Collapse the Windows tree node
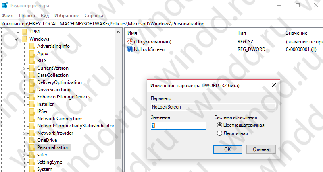 (16, 39)
